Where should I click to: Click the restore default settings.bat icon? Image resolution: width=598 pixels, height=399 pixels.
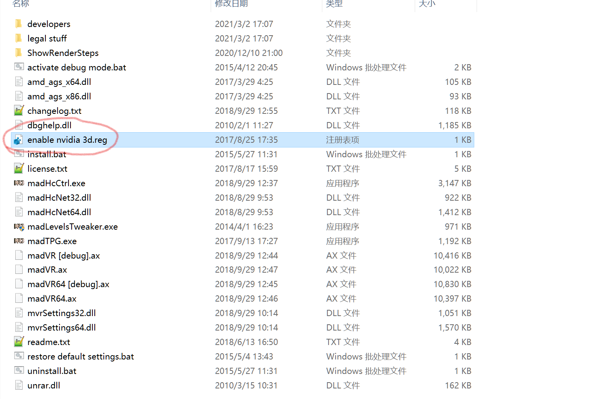pyautogui.click(x=19, y=356)
